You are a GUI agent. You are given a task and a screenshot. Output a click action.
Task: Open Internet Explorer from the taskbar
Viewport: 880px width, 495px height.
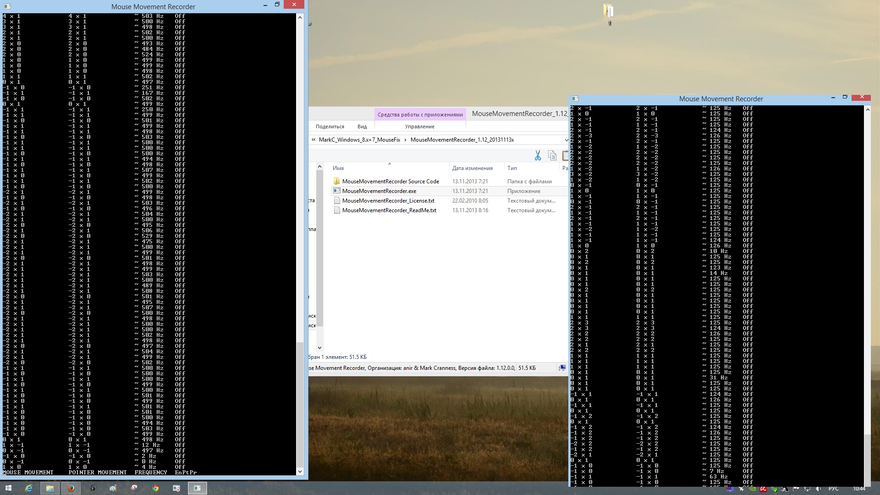point(28,488)
